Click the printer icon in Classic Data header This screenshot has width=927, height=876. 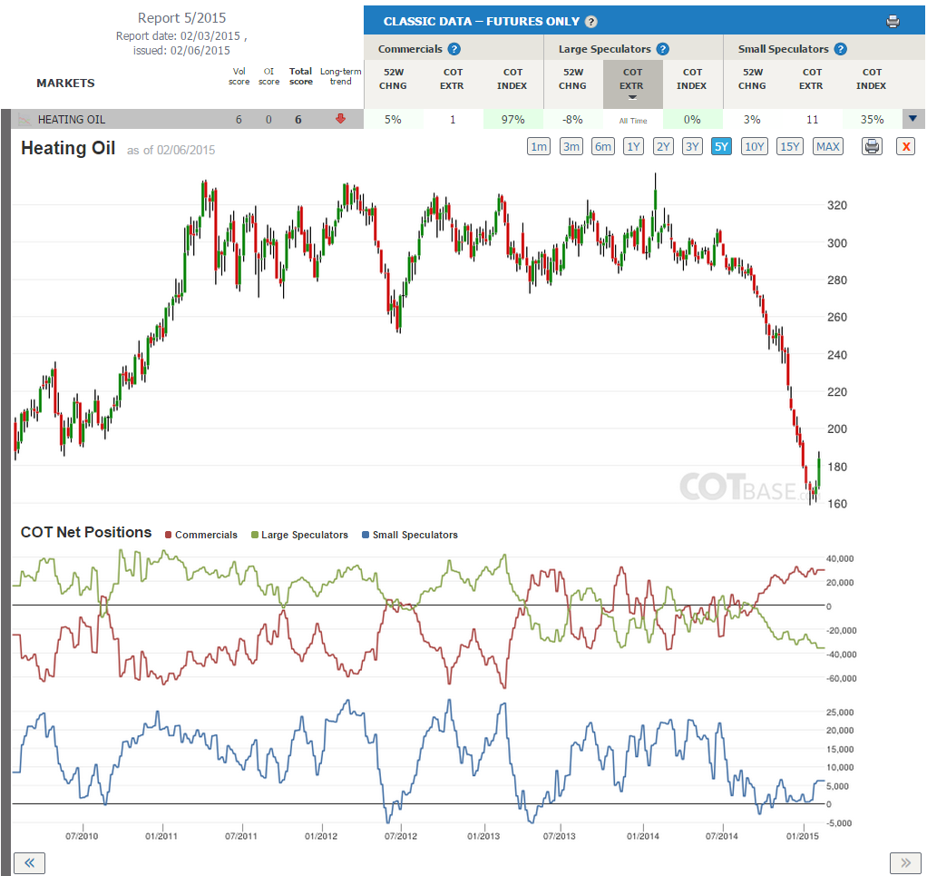pos(893,22)
